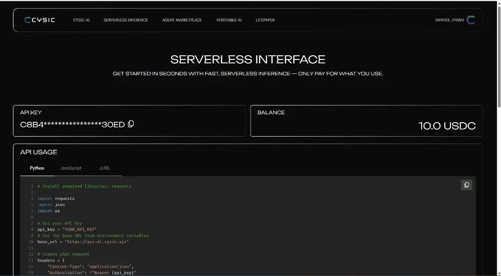Copy the masked API key
The width and height of the screenshot is (501, 276).
click(x=131, y=124)
